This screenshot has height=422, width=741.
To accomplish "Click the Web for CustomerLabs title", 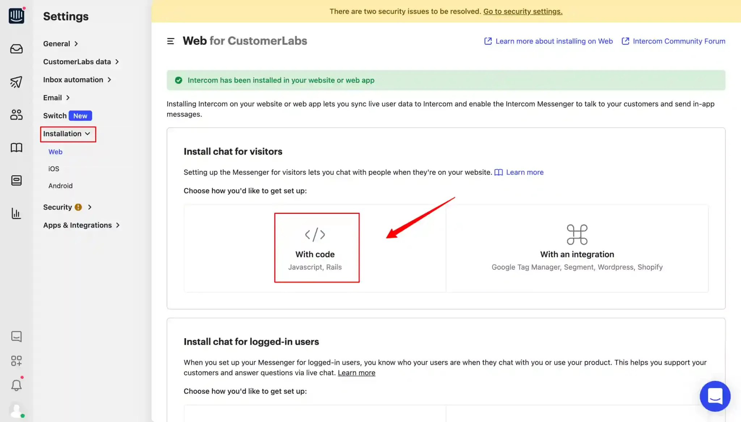I will 245,41.
